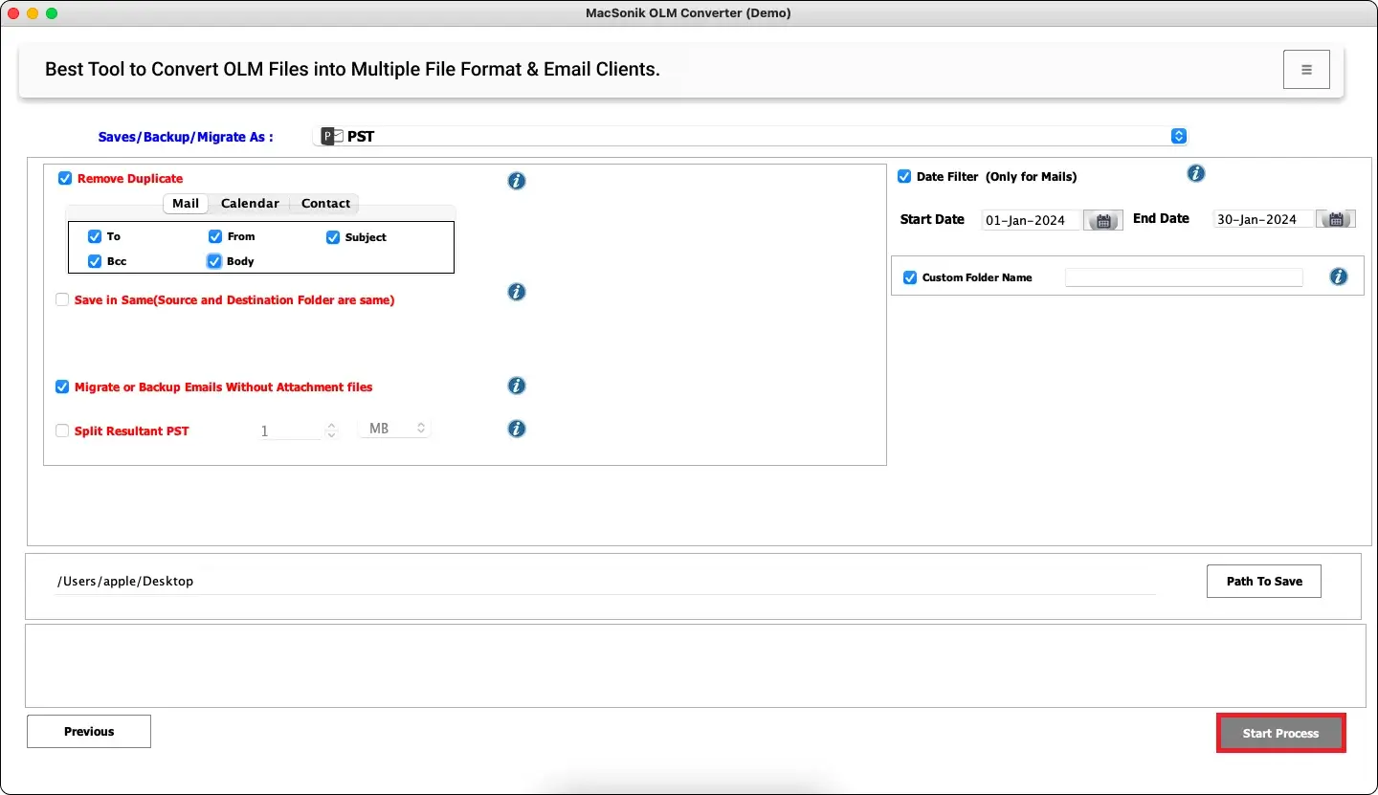The height and width of the screenshot is (795, 1378).
Task: Open the hamburger menu button
Action: pyautogui.click(x=1306, y=70)
